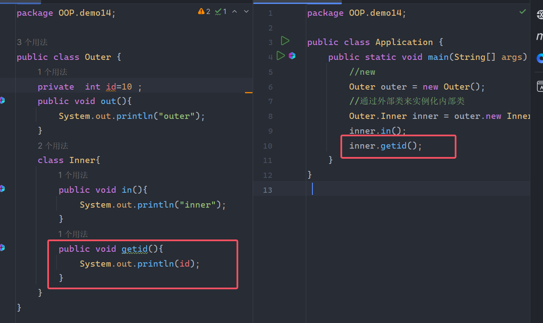Click line number 10 in the Application gutter

click(x=267, y=146)
